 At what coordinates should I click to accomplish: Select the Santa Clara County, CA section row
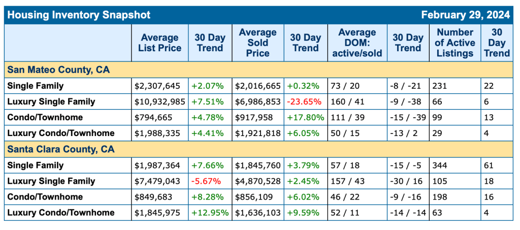(x=61, y=149)
